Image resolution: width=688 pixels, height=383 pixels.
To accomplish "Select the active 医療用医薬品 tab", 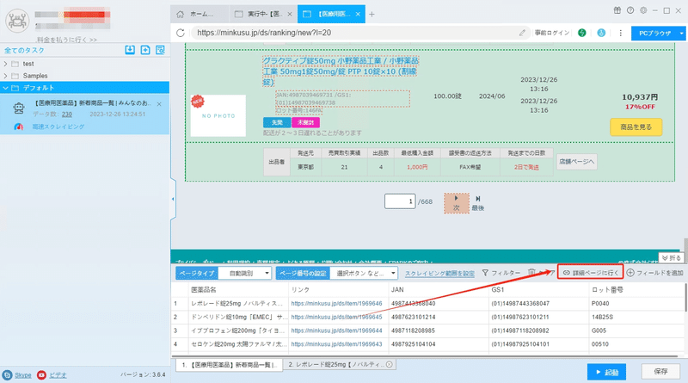I will (331, 14).
